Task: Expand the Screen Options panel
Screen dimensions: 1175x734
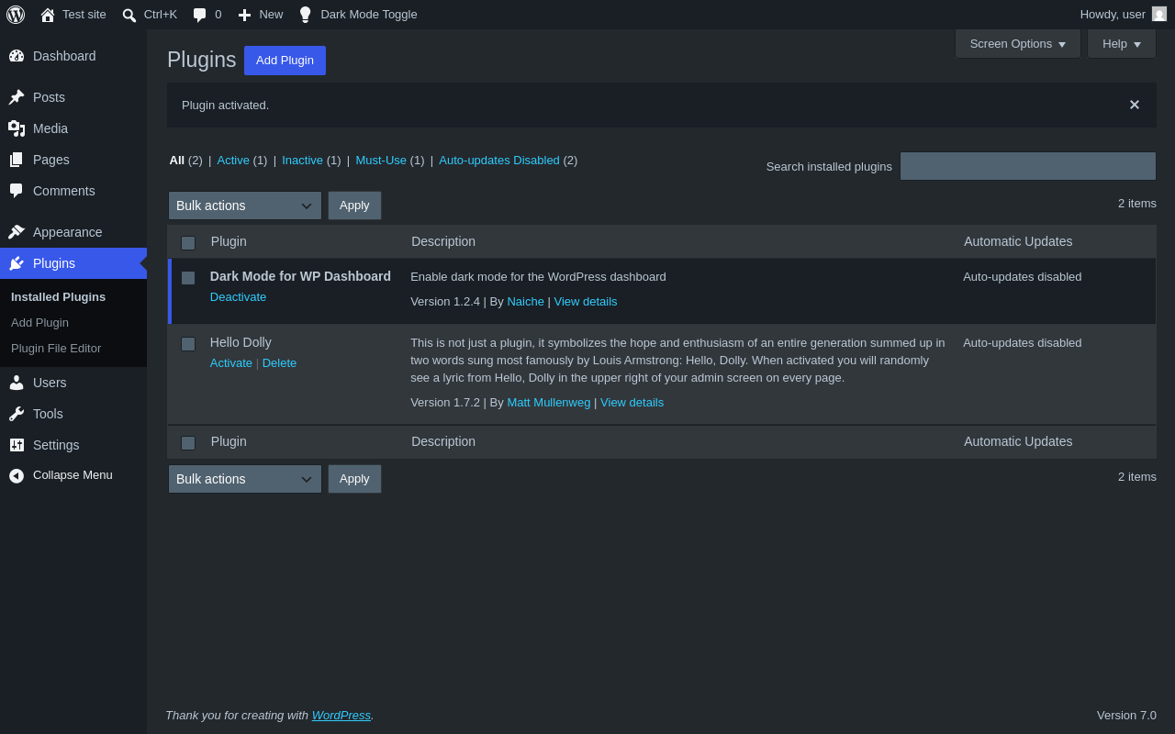Action: [1018, 43]
